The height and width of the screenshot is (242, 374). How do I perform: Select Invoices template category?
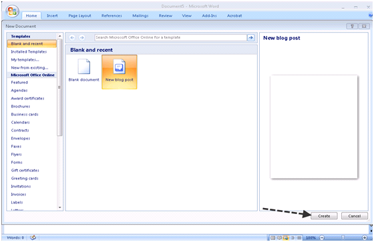pyautogui.click(x=19, y=195)
